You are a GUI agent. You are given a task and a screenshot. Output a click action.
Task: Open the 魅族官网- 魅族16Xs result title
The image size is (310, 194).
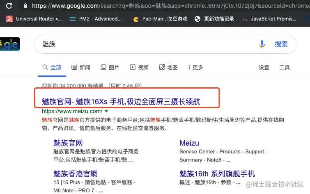(121, 101)
